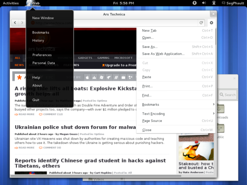Open the accessibility icon in top panel

[x=195, y=3]
